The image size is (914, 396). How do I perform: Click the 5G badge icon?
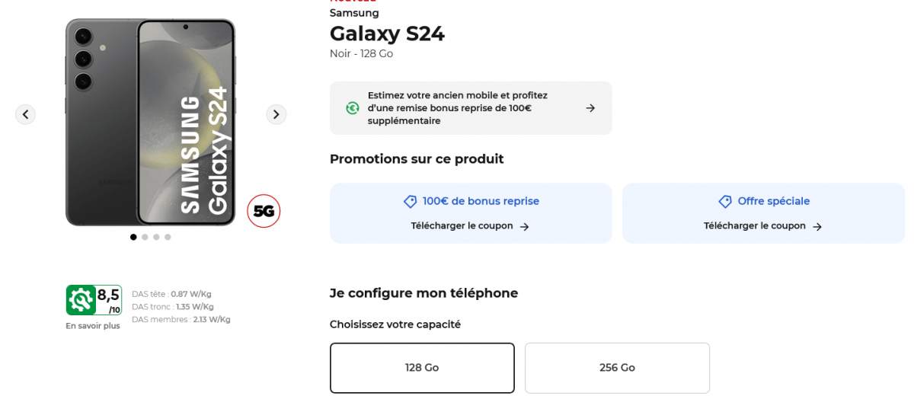click(264, 211)
